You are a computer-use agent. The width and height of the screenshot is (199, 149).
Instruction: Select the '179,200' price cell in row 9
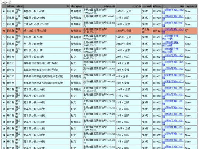(99, 102)
